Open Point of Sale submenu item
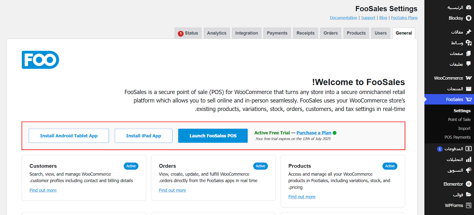This screenshot has height=215, width=474. click(x=459, y=120)
